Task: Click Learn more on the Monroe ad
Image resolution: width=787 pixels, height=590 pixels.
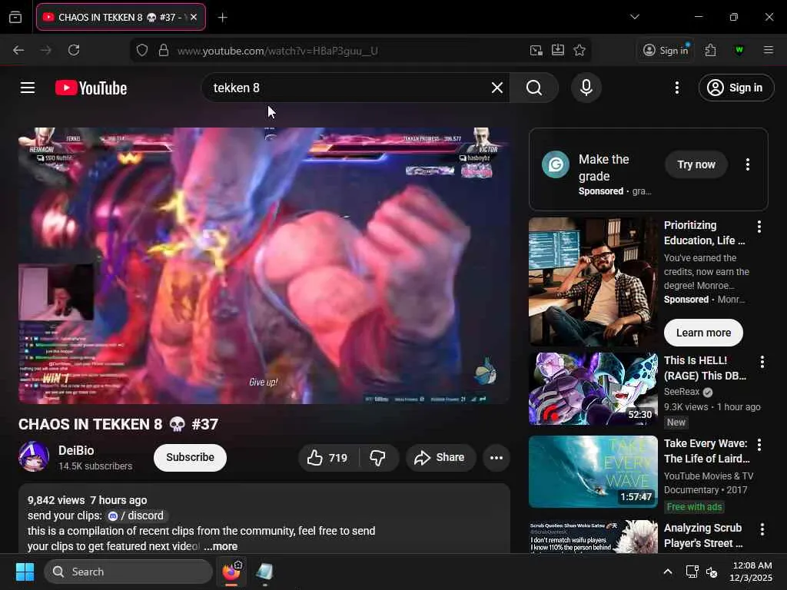Action: pyautogui.click(x=703, y=333)
